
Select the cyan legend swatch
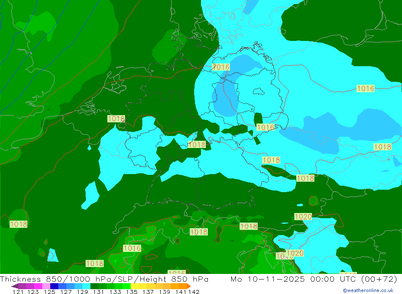[x=86, y=286]
